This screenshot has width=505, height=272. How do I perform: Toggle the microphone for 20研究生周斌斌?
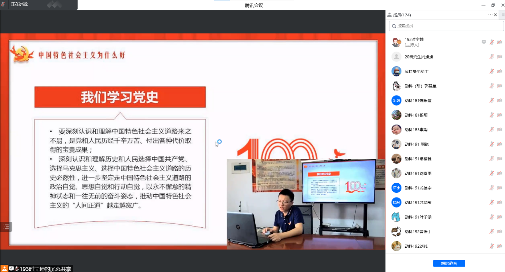[491, 57]
